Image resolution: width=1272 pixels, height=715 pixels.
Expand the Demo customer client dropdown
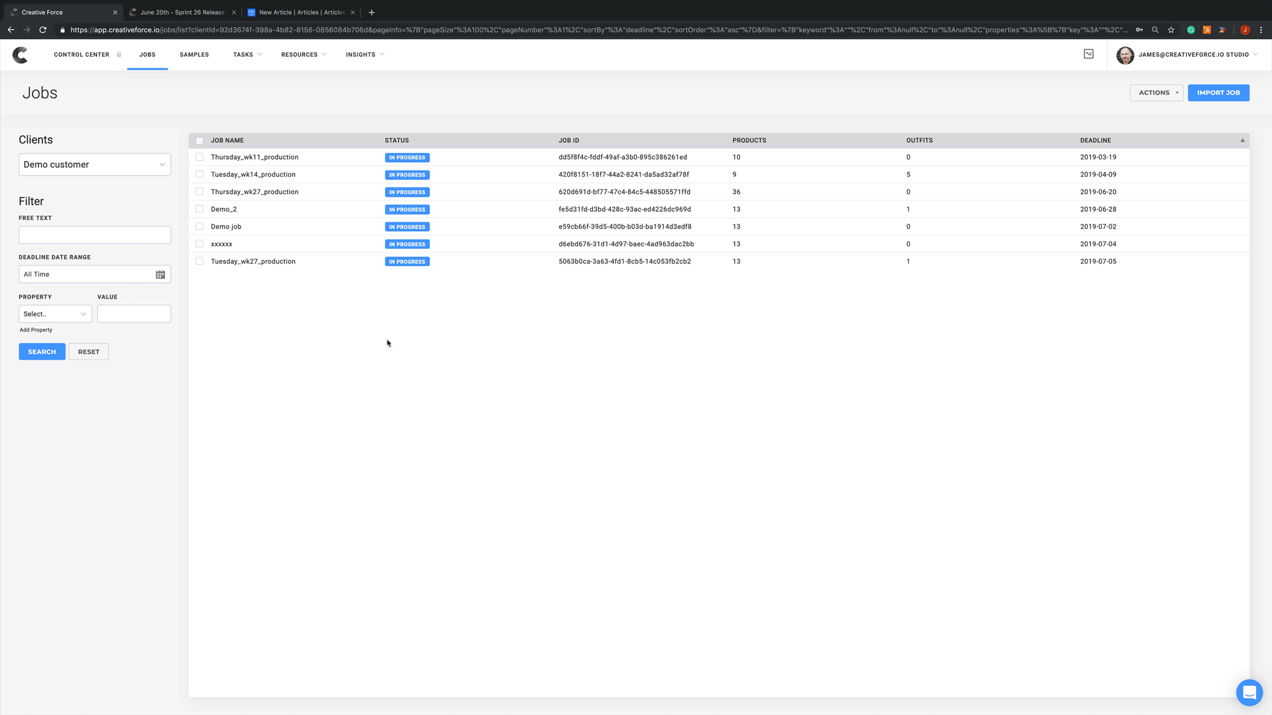pos(95,165)
